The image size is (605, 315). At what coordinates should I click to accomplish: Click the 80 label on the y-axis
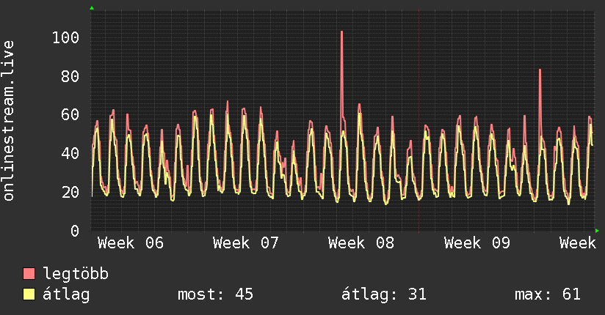tap(70, 76)
